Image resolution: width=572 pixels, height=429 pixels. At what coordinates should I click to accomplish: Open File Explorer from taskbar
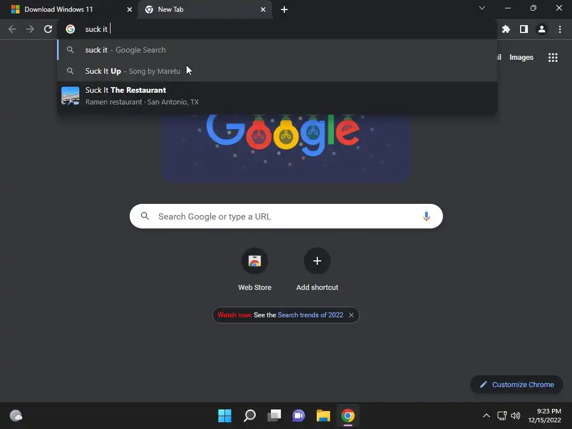coord(323,416)
